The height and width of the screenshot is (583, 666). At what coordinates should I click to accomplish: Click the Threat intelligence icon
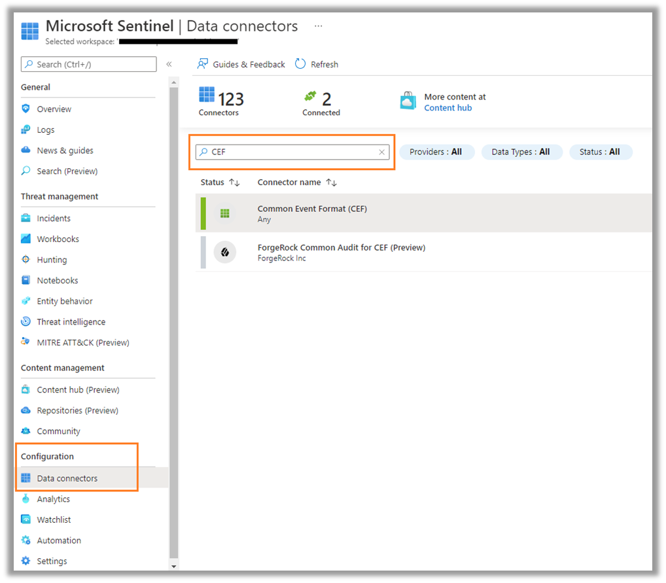pos(26,322)
